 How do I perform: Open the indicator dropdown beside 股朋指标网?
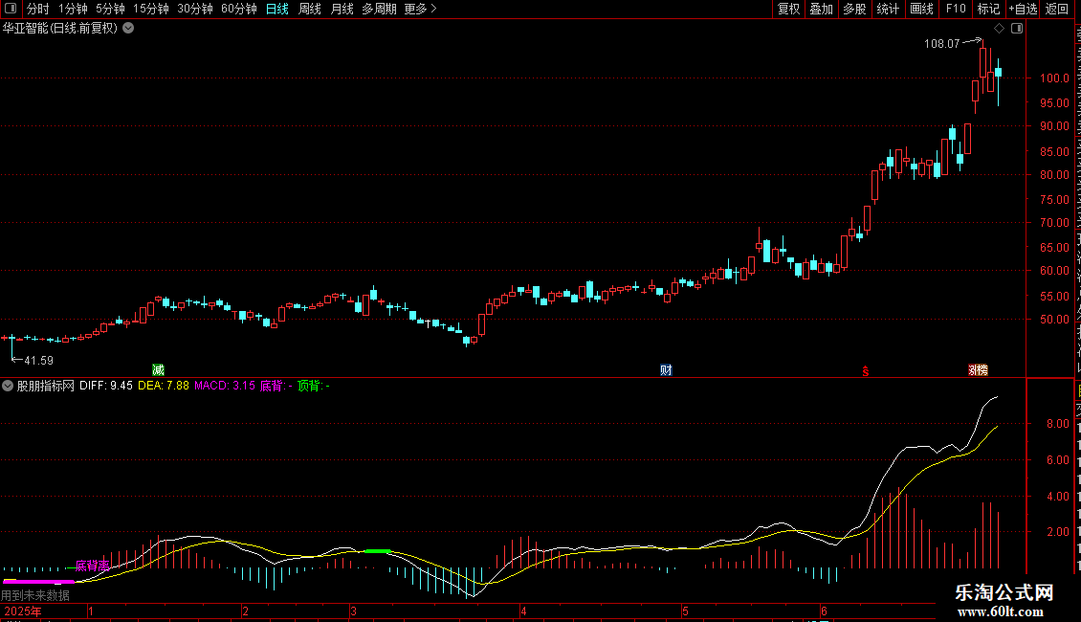[8, 387]
